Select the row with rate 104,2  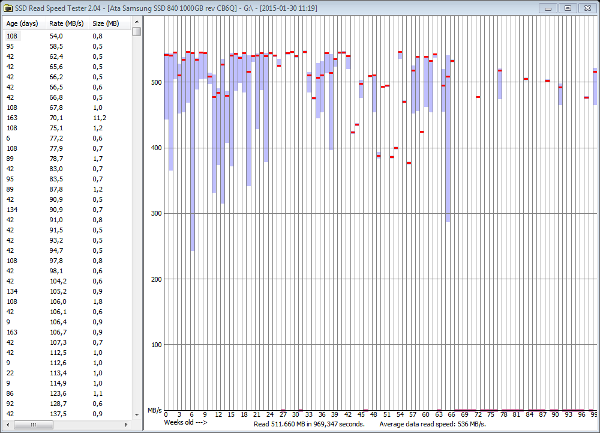coord(67,281)
